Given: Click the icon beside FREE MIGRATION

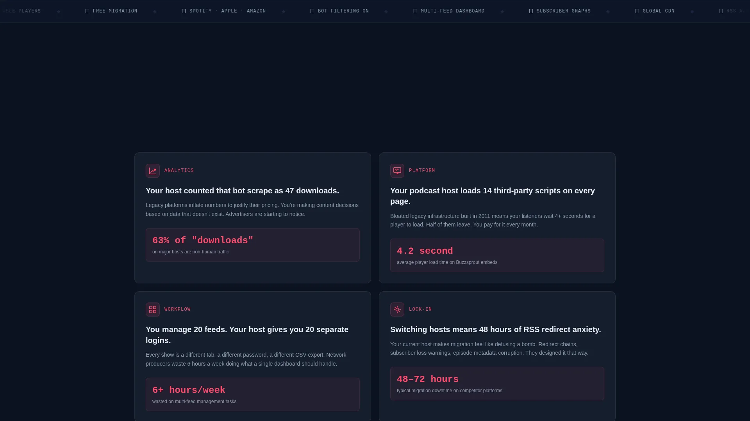Looking at the screenshot, I should coord(87,11).
